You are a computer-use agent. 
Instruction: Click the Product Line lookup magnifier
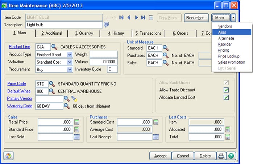click(x=54, y=47)
